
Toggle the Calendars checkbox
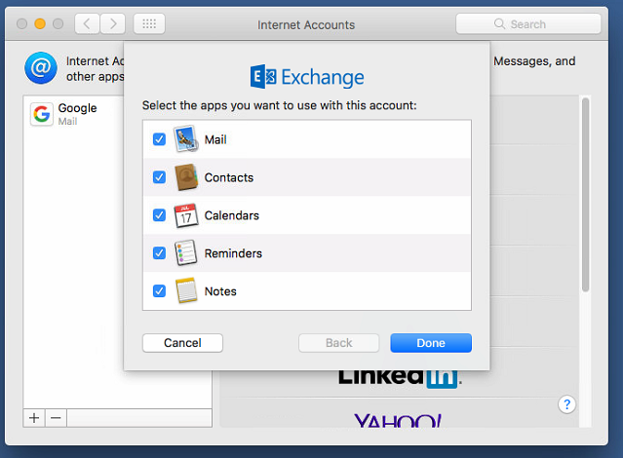click(159, 215)
